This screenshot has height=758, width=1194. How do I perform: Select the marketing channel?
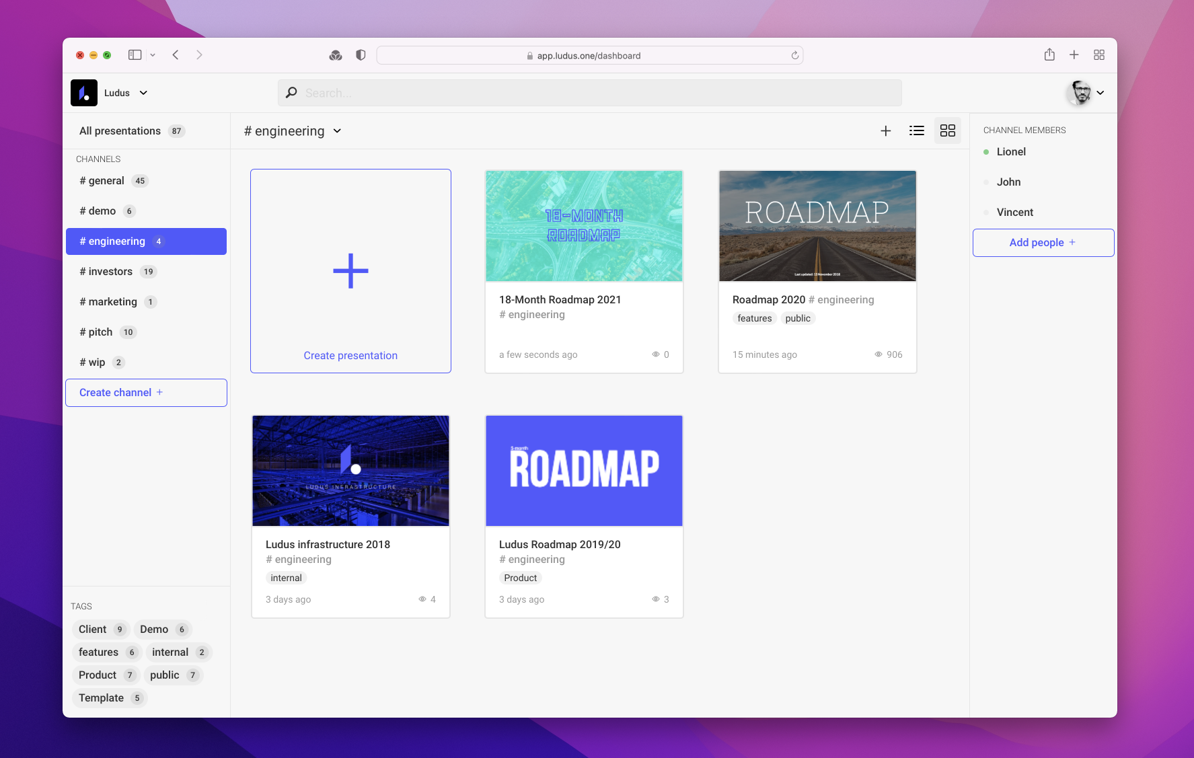tap(114, 301)
